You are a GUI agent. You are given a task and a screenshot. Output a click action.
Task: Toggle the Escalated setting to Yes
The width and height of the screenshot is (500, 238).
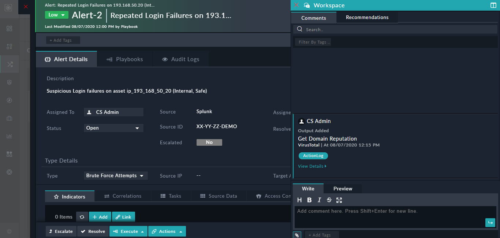209,142
